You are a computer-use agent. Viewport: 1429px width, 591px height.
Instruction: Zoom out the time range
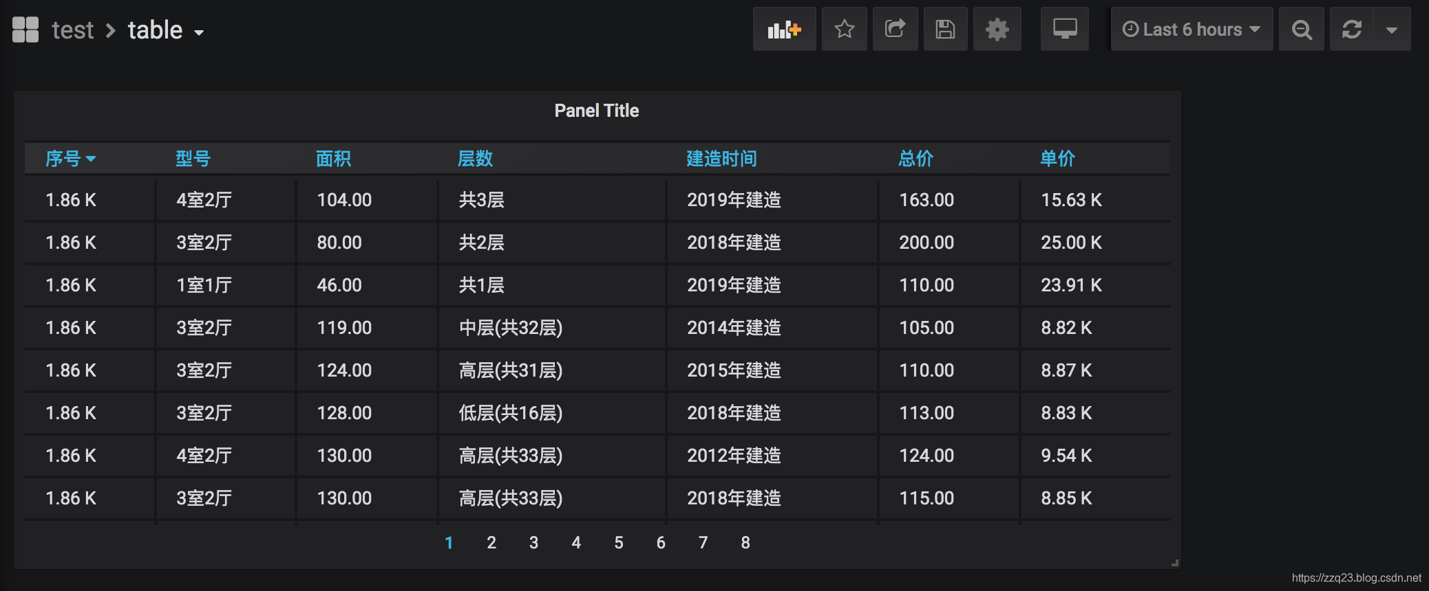coord(1301,29)
